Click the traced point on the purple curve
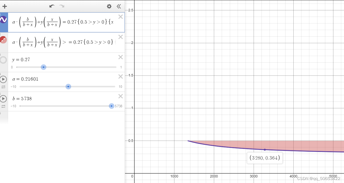Screen dimensions: 344x183 (265, 150)
